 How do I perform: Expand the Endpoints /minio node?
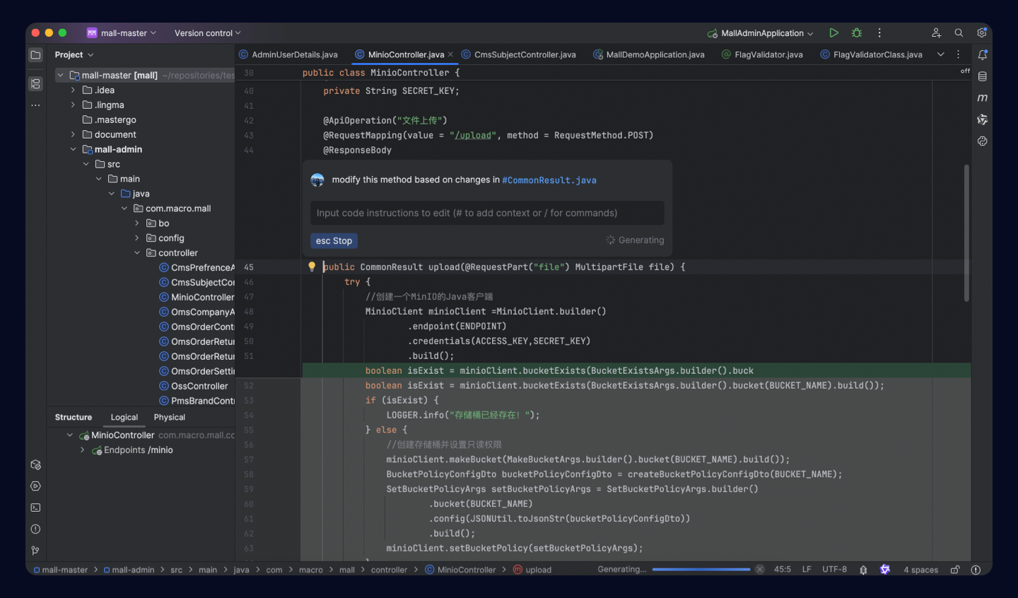coord(83,450)
